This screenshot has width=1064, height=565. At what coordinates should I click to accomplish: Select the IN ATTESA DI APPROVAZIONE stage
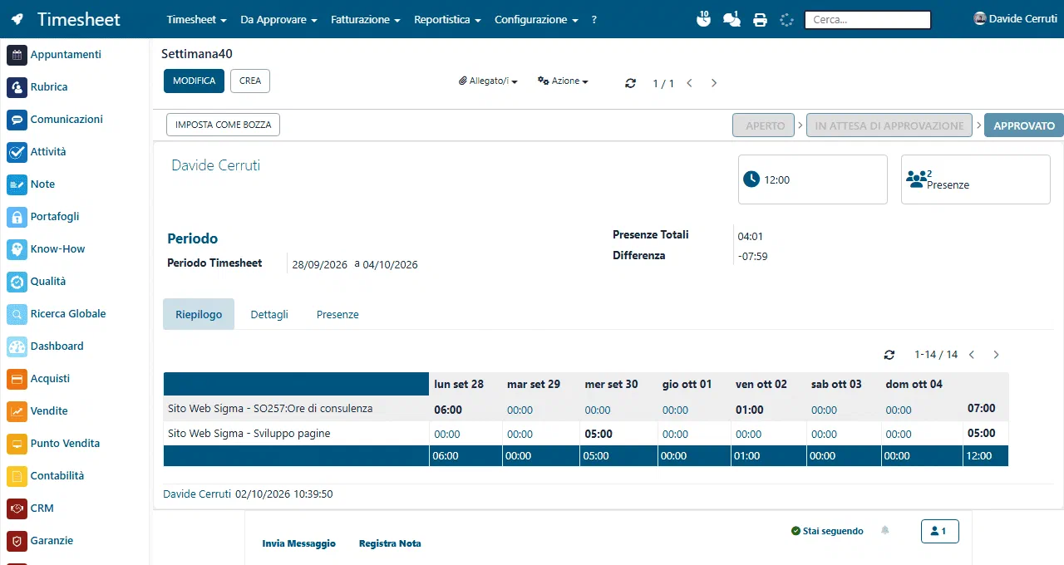pos(889,125)
